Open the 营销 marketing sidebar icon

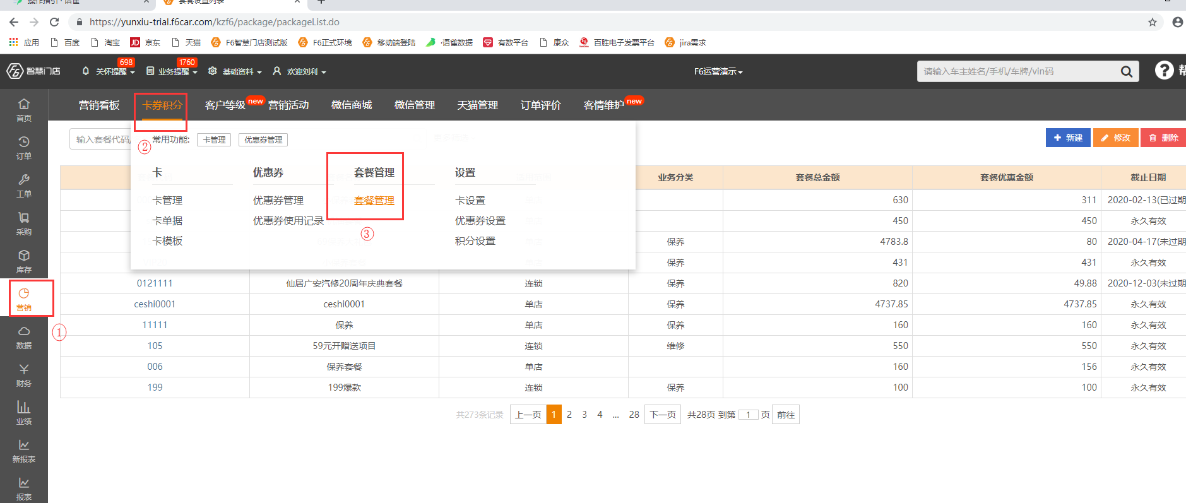point(24,299)
